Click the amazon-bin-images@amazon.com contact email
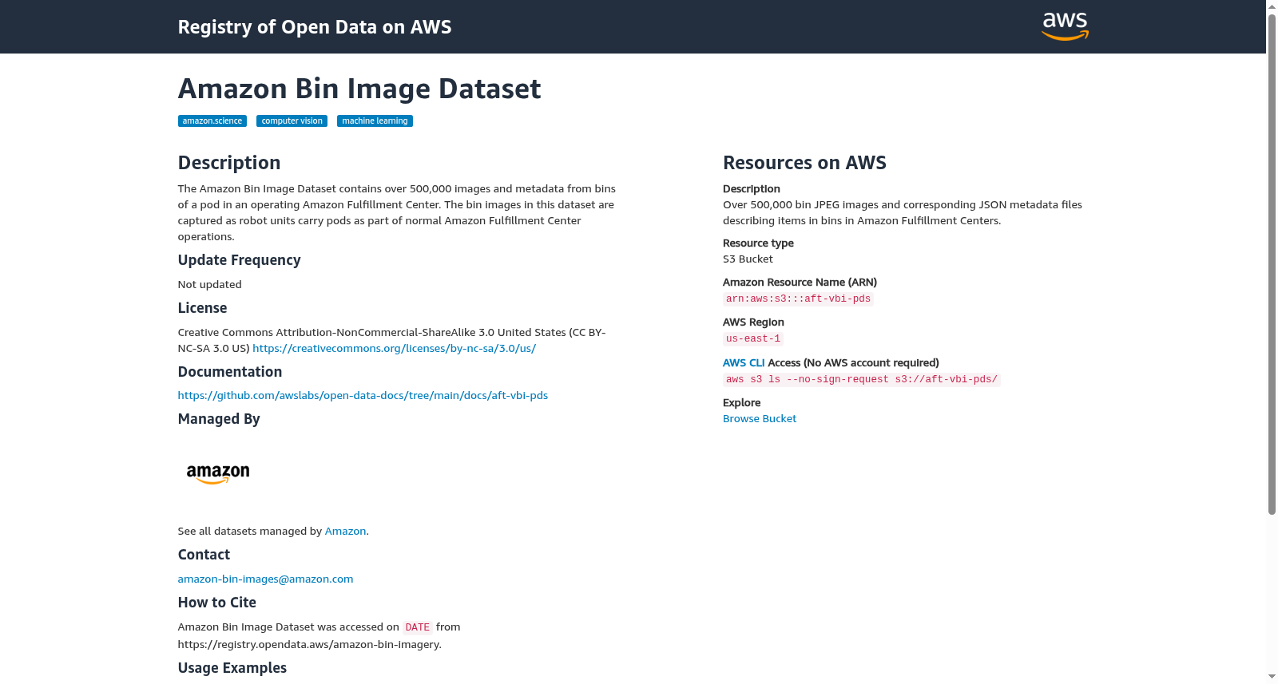Screen dimensions: 1278x684 point(265,579)
